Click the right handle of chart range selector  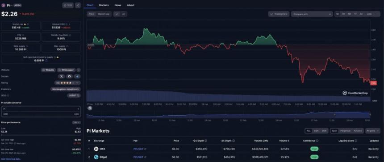(x=370, y=114)
